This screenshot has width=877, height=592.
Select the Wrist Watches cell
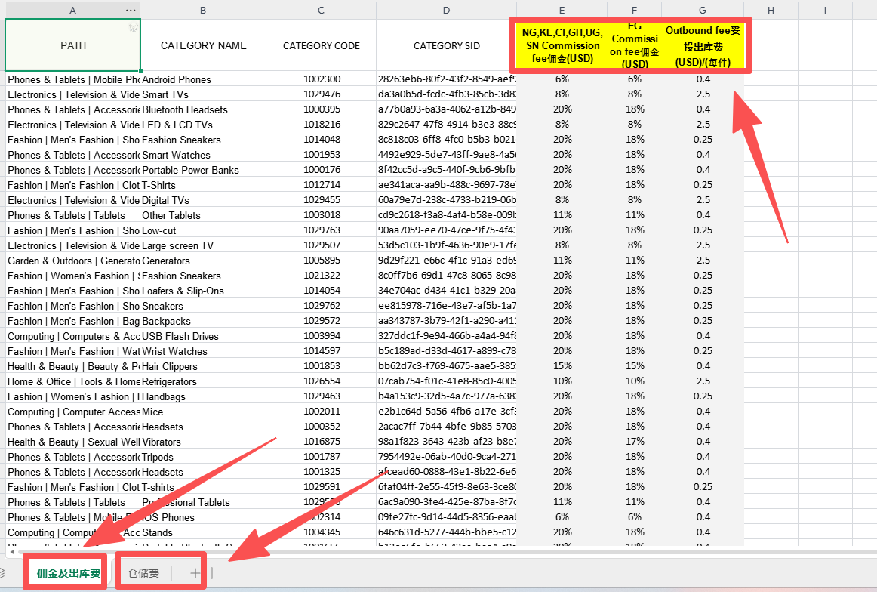(x=203, y=351)
